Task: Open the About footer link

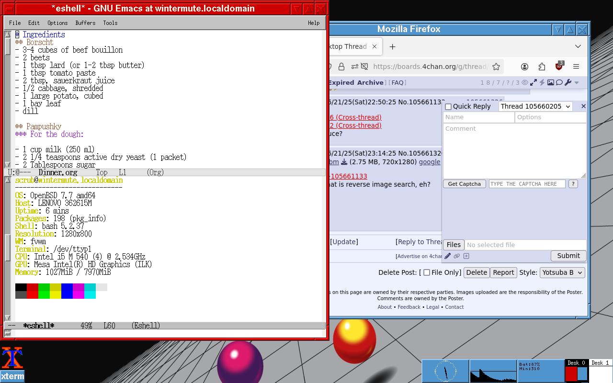Action: (x=385, y=307)
